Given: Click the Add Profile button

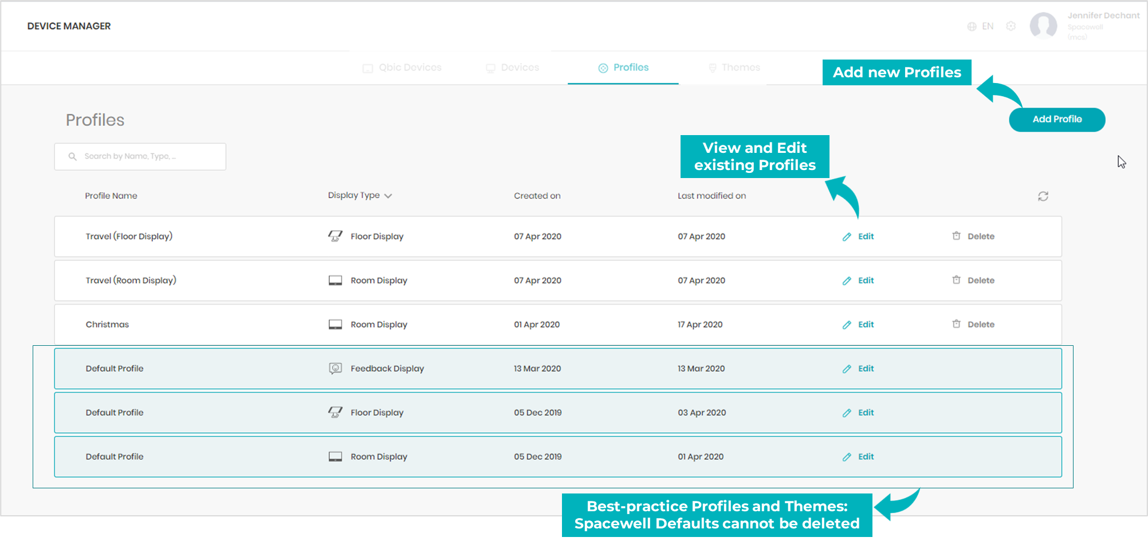Looking at the screenshot, I should click(x=1057, y=120).
